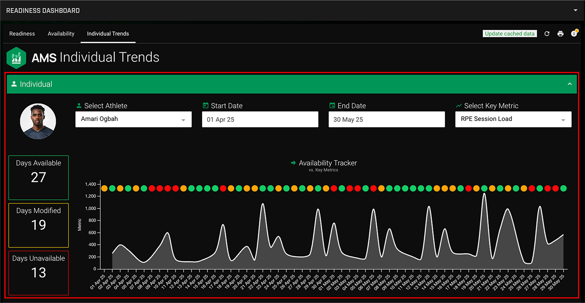Click the info icon with notification dot

coord(574,33)
